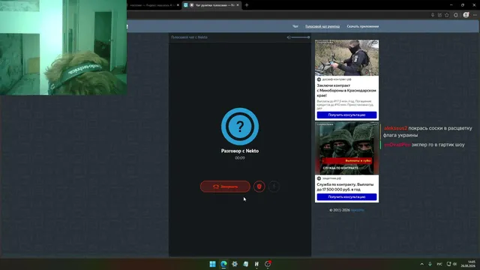
Task: Click the Разговор с Nekto label
Action: point(240,151)
